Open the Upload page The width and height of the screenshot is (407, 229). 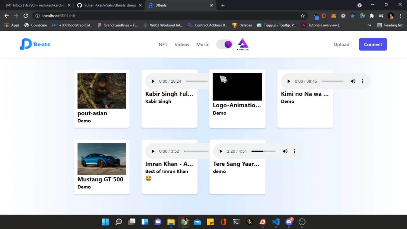coord(341,45)
